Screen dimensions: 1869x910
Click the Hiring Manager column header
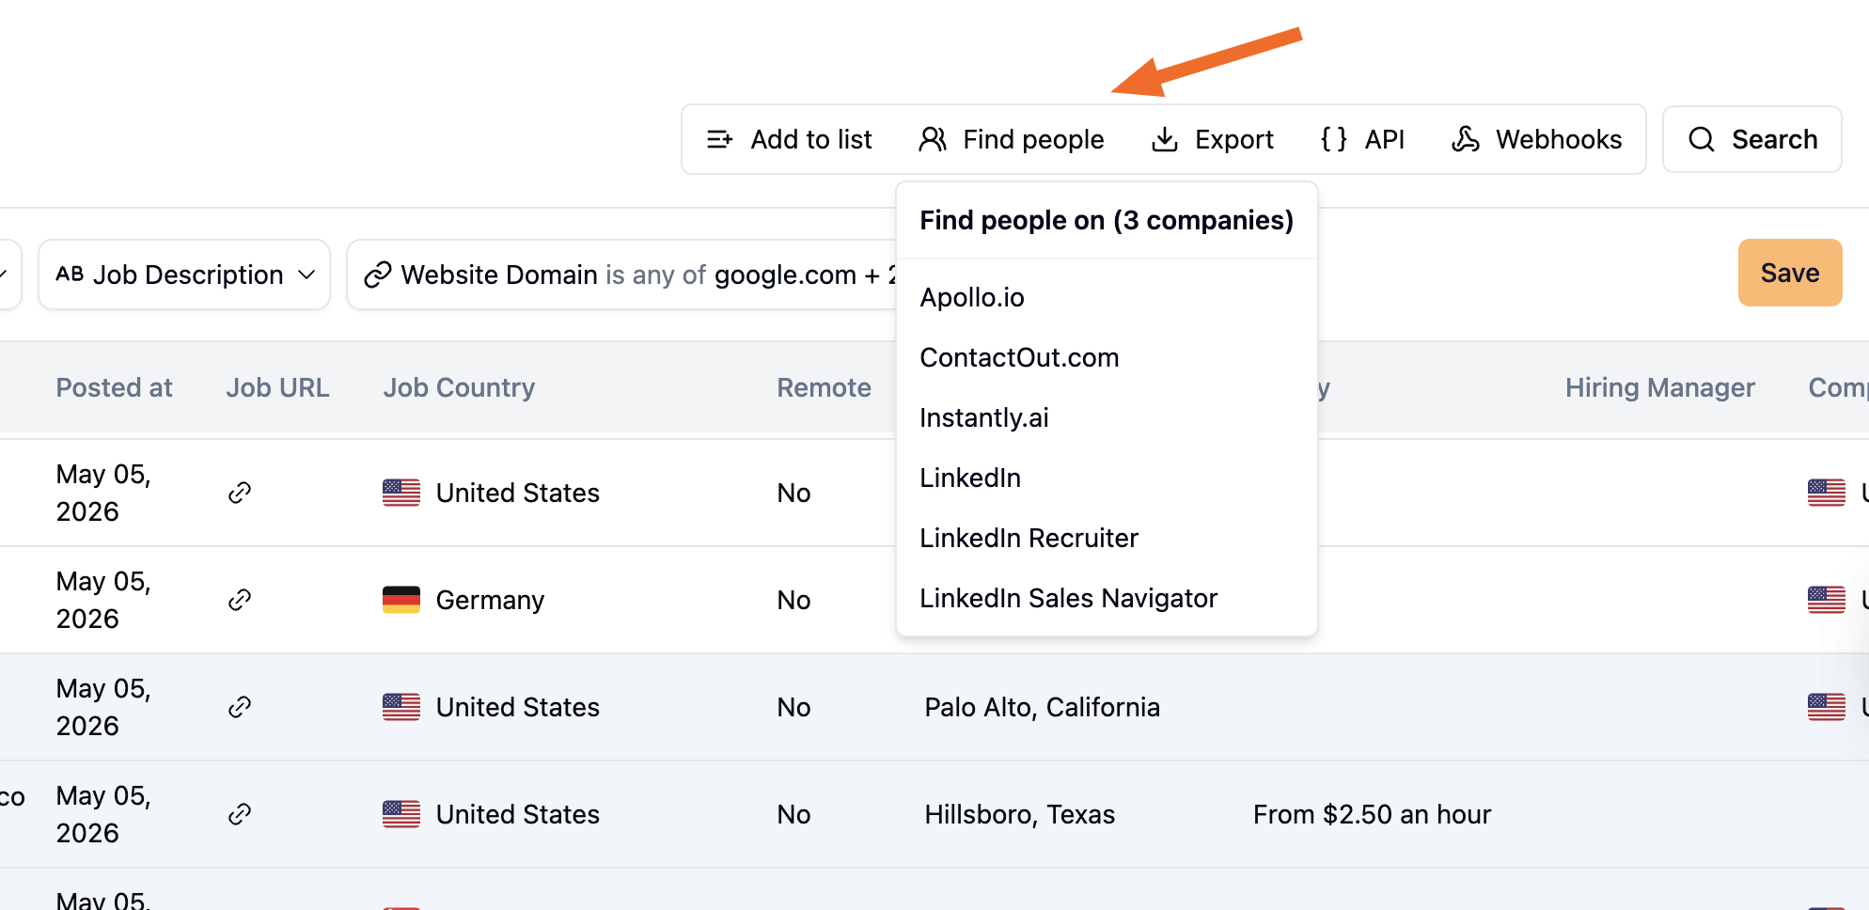1659,387
